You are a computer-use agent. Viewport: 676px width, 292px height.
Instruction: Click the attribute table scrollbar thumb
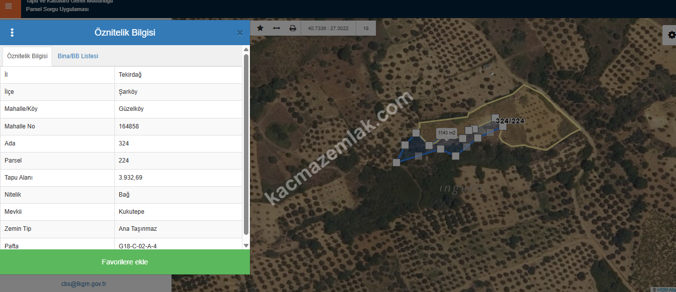246,143
